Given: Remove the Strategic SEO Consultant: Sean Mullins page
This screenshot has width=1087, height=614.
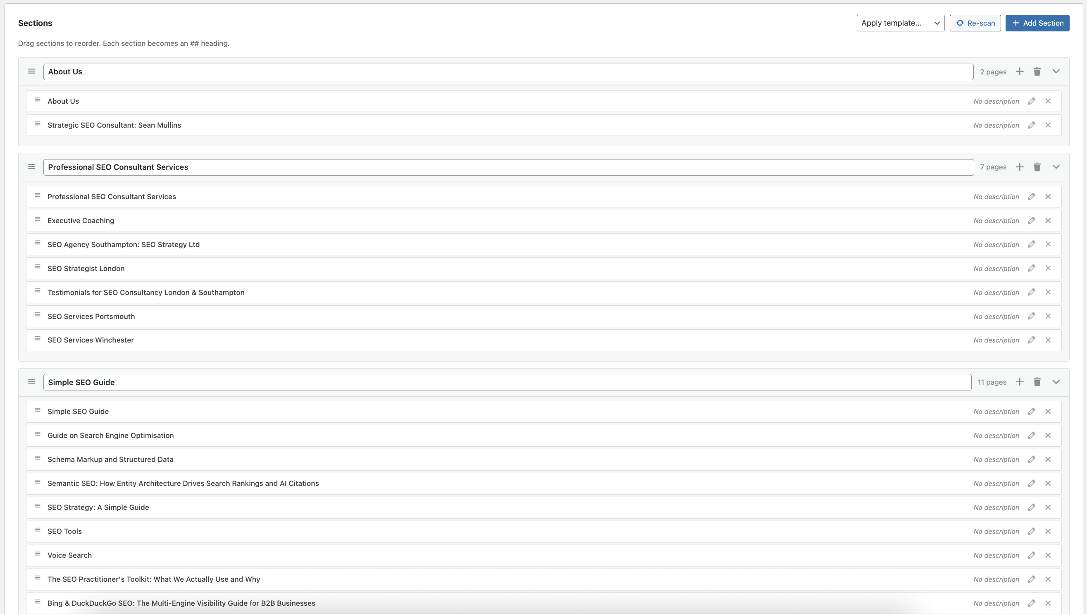Looking at the screenshot, I should point(1049,125).
